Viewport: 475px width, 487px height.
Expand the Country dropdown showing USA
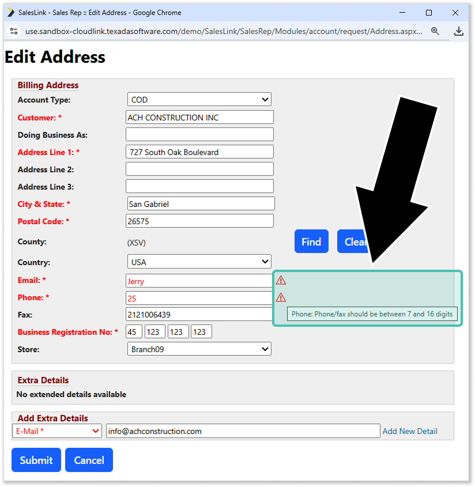click(x=199, y=262)
